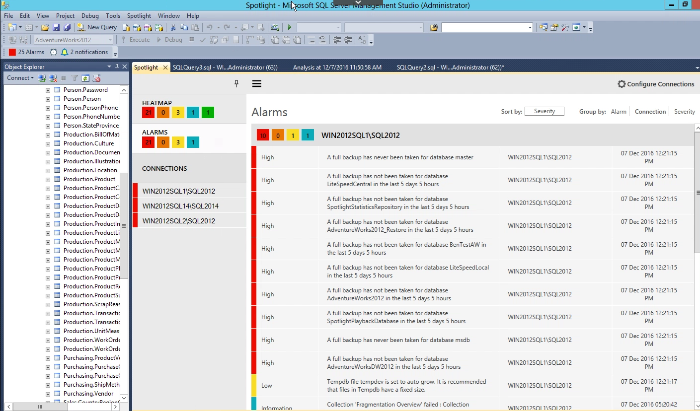Group alarms by Connection
700x411 pixels.
pyautogui.click(x=650, y=112)
